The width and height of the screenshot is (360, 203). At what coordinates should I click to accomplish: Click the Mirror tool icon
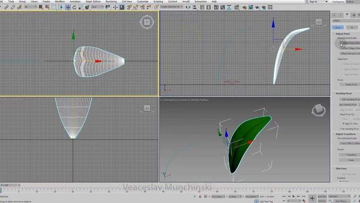tap(188, 7)
